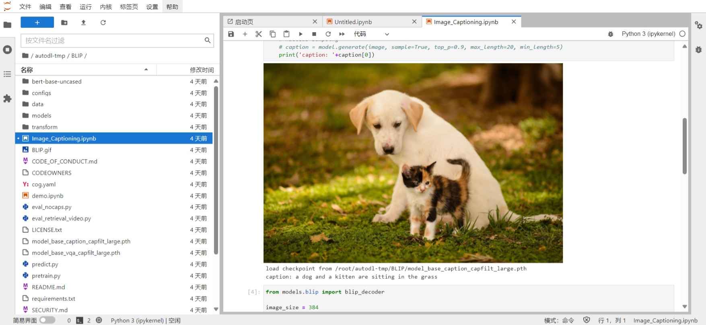Open the Kernel menu
Viewport: 706px width, 325px height.
106,7
